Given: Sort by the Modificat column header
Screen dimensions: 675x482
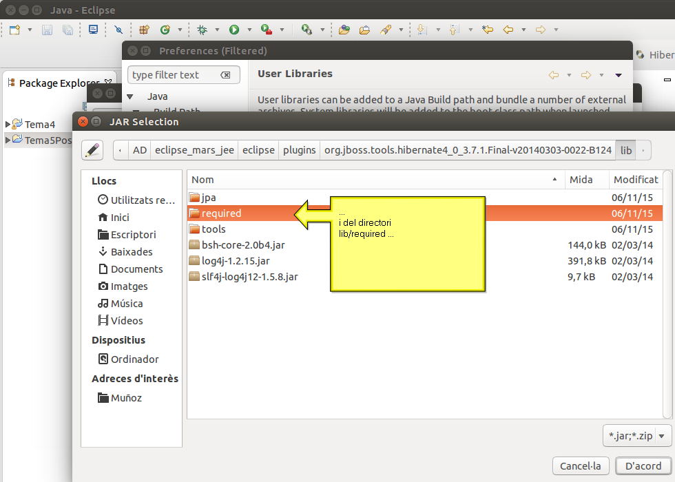Looking at the screenshot, I should coord(636,180).
